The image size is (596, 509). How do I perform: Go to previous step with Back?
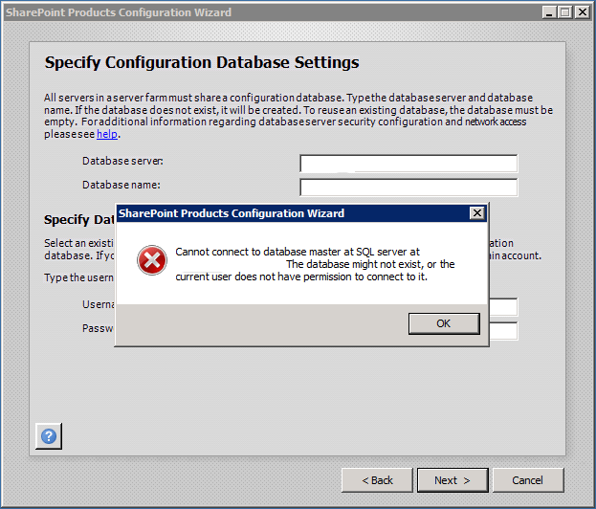[377, 480]
